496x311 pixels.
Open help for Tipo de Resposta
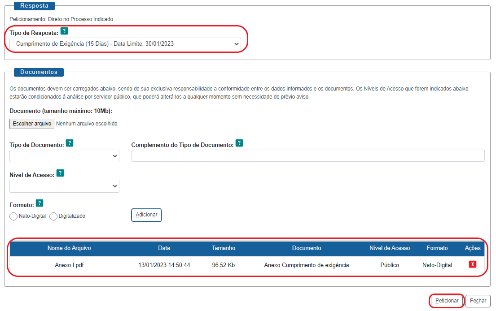tap(64, 31)
